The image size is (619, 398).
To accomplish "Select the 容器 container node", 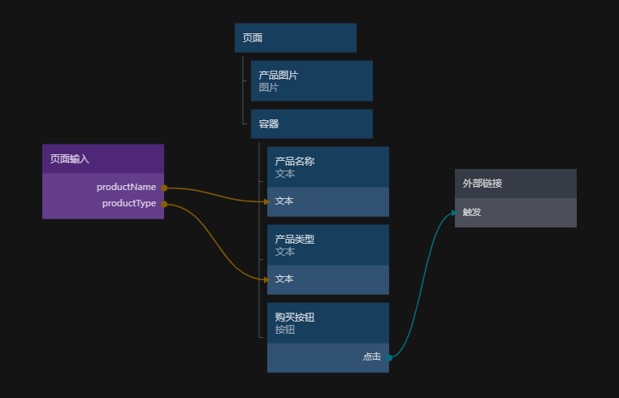I will click(x=312, y=124).
